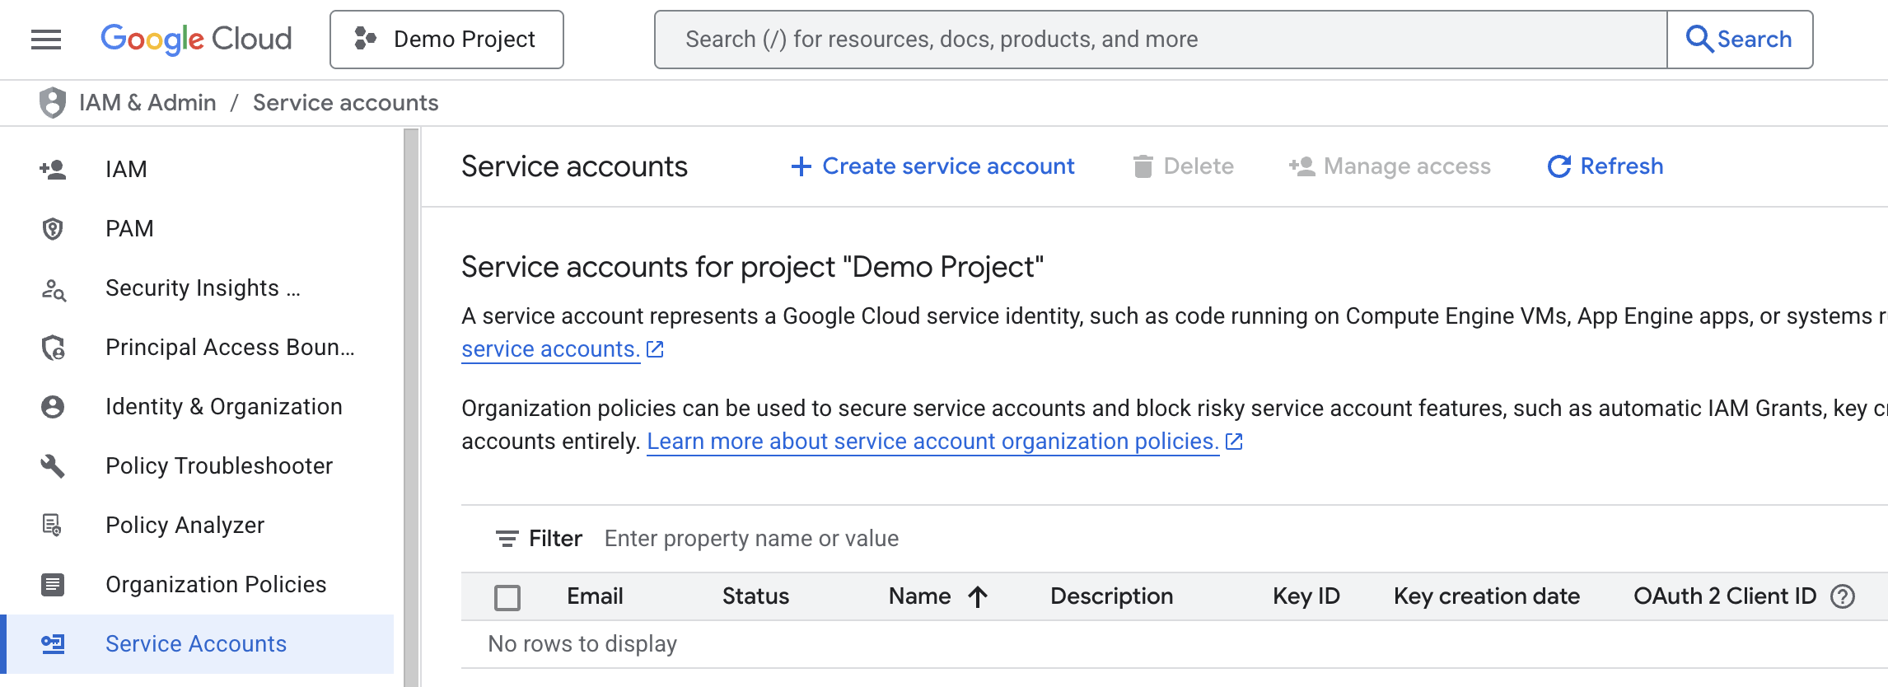Open Principal Access Boundary sidebar item

coord(229,347)
